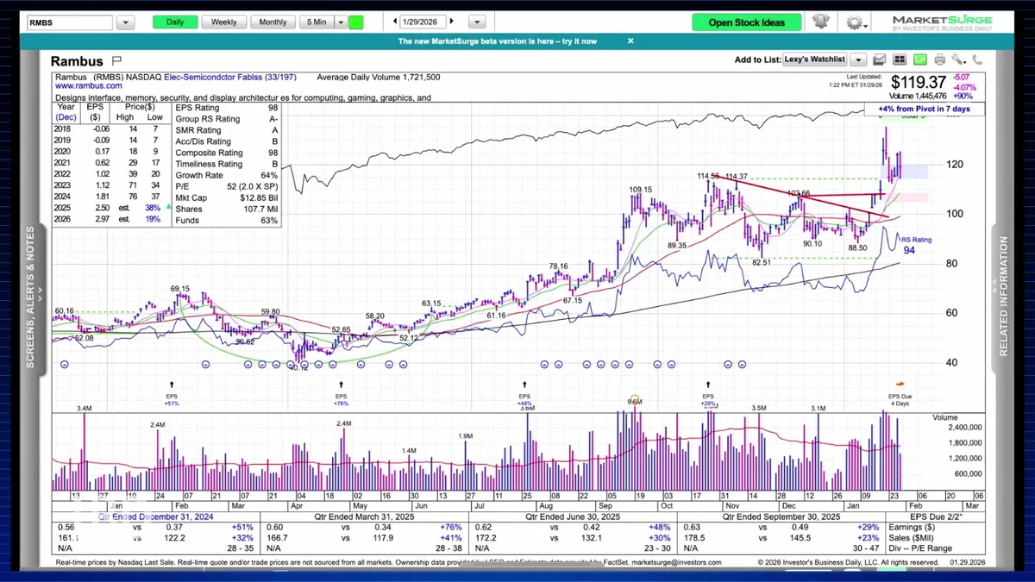Click the EPS Due 4 Days marker

[x=900, y=396]
